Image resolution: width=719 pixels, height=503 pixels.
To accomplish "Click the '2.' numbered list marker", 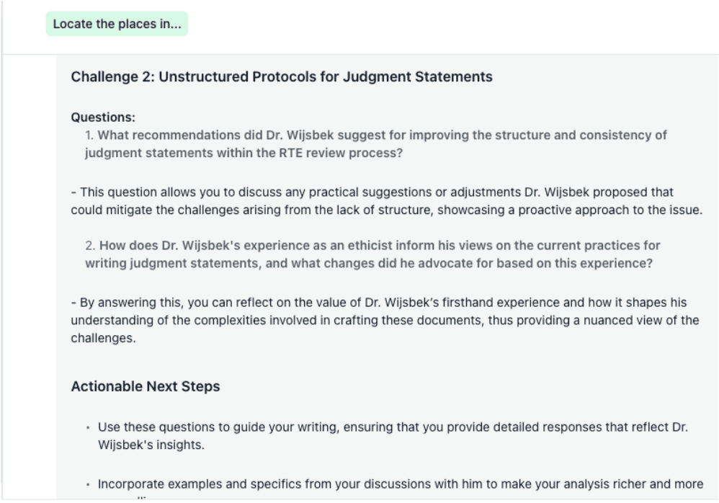I will click(90, 246).
